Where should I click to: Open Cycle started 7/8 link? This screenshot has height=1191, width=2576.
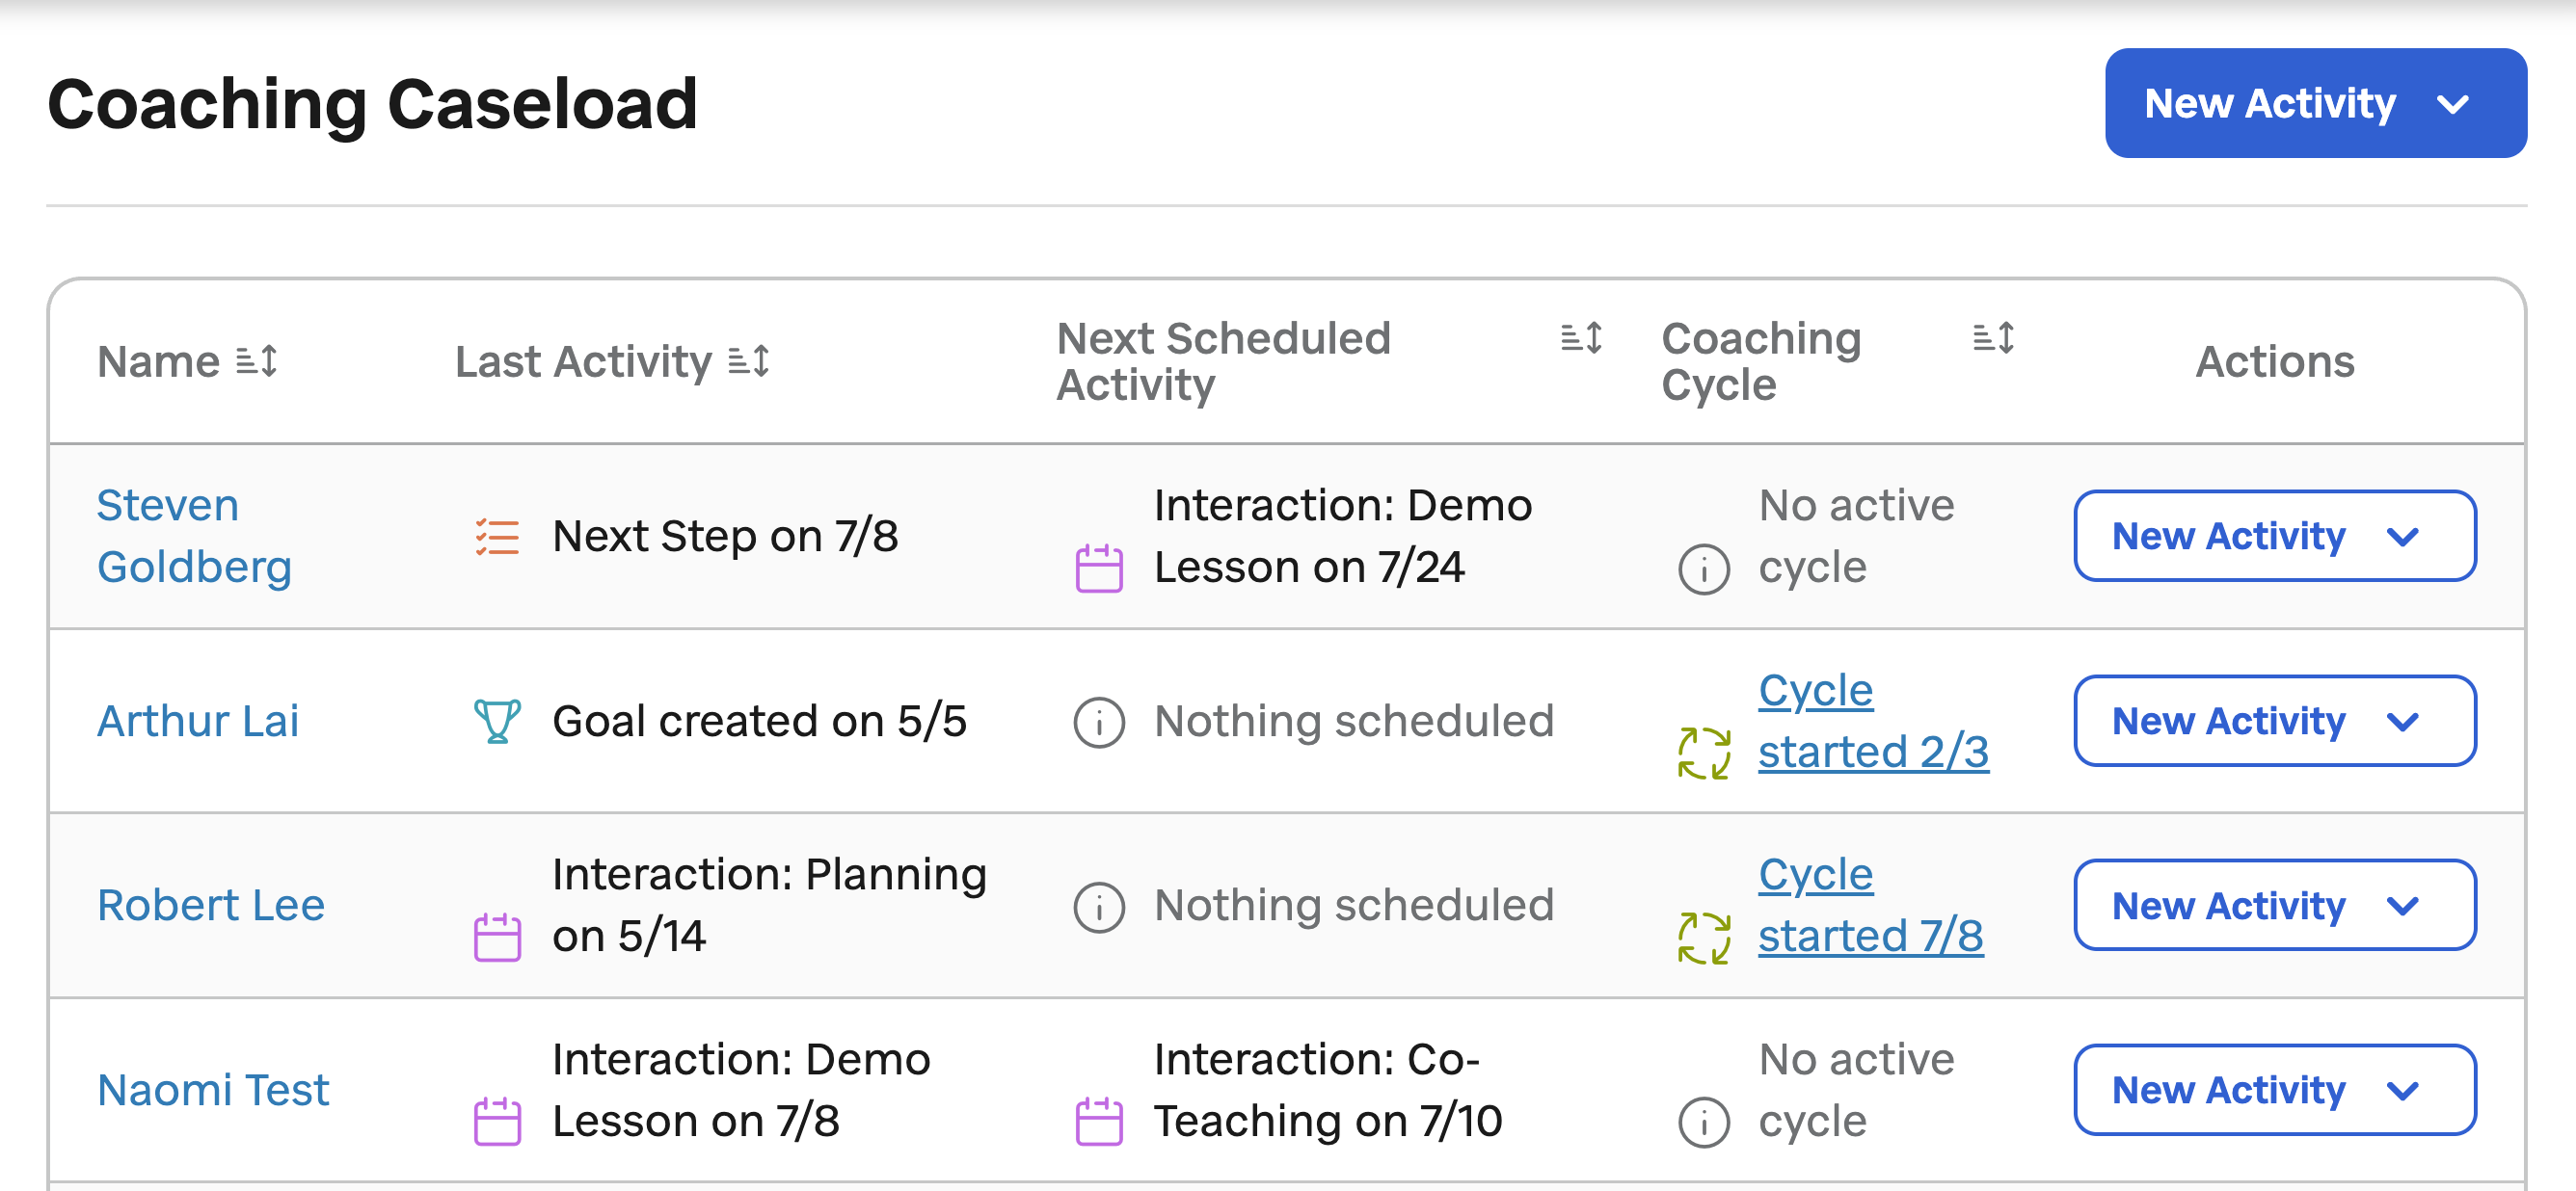[x=1870, y=905]
